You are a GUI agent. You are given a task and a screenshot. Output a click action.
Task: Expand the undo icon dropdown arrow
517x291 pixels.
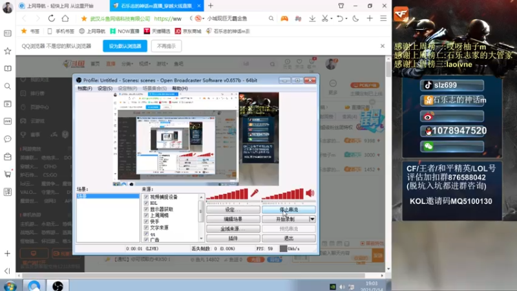(346, 19)
